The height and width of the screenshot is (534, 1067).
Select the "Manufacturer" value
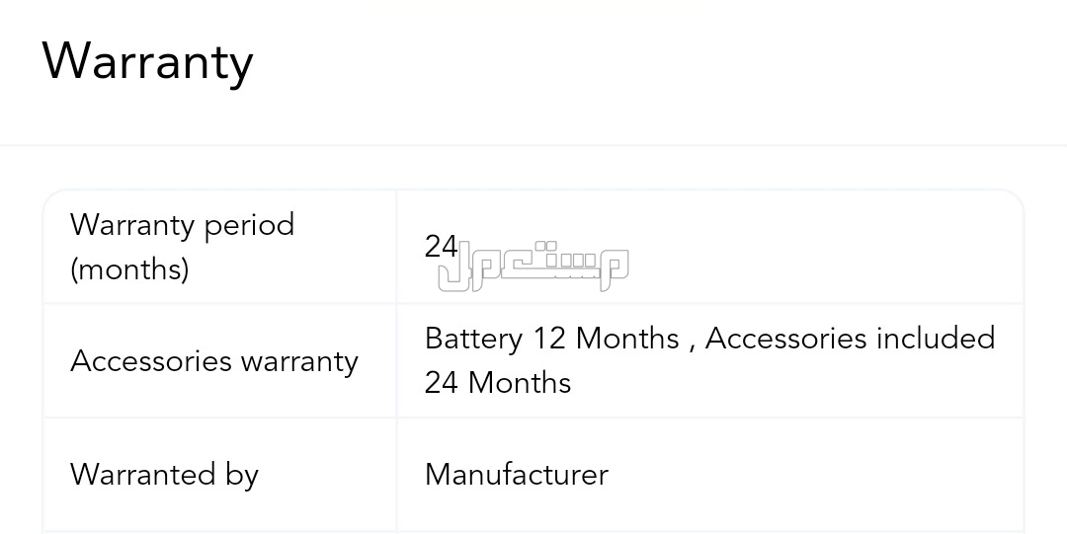pos(516,475)
